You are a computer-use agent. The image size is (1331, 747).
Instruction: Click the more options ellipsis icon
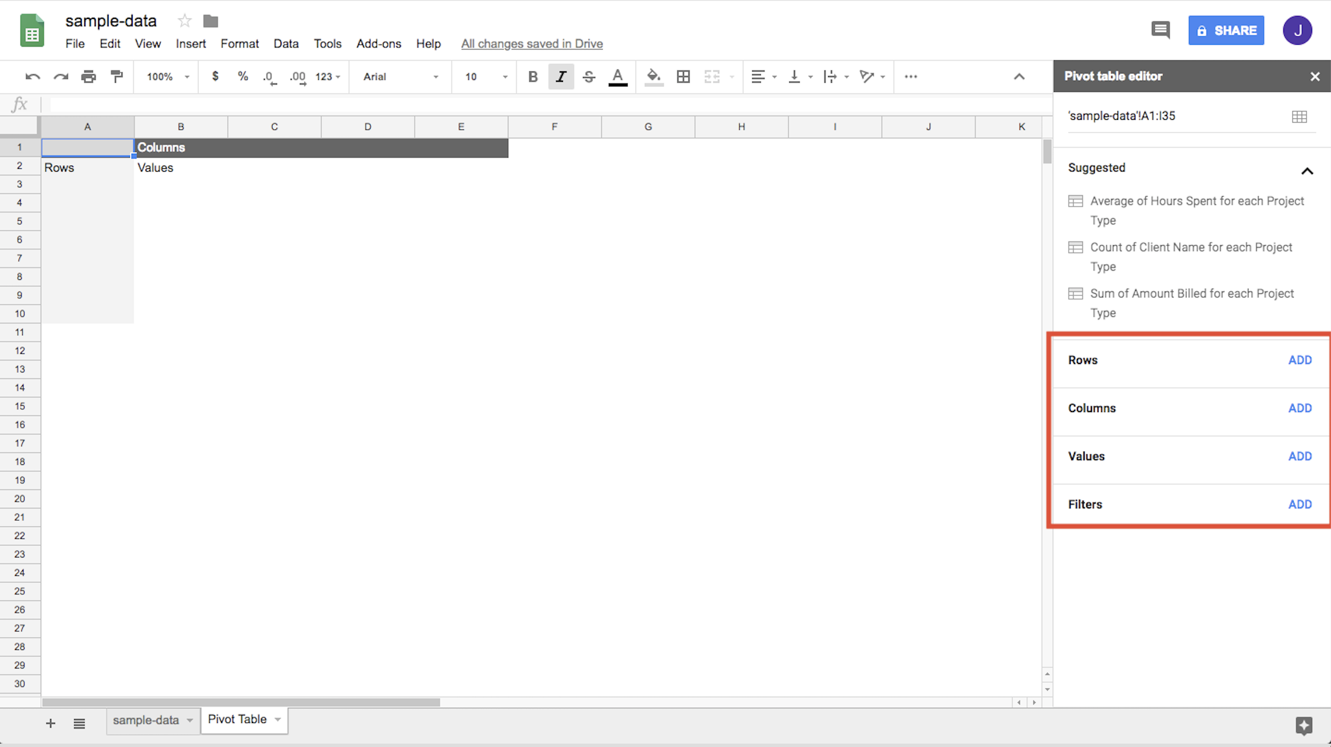click(911, 77)
